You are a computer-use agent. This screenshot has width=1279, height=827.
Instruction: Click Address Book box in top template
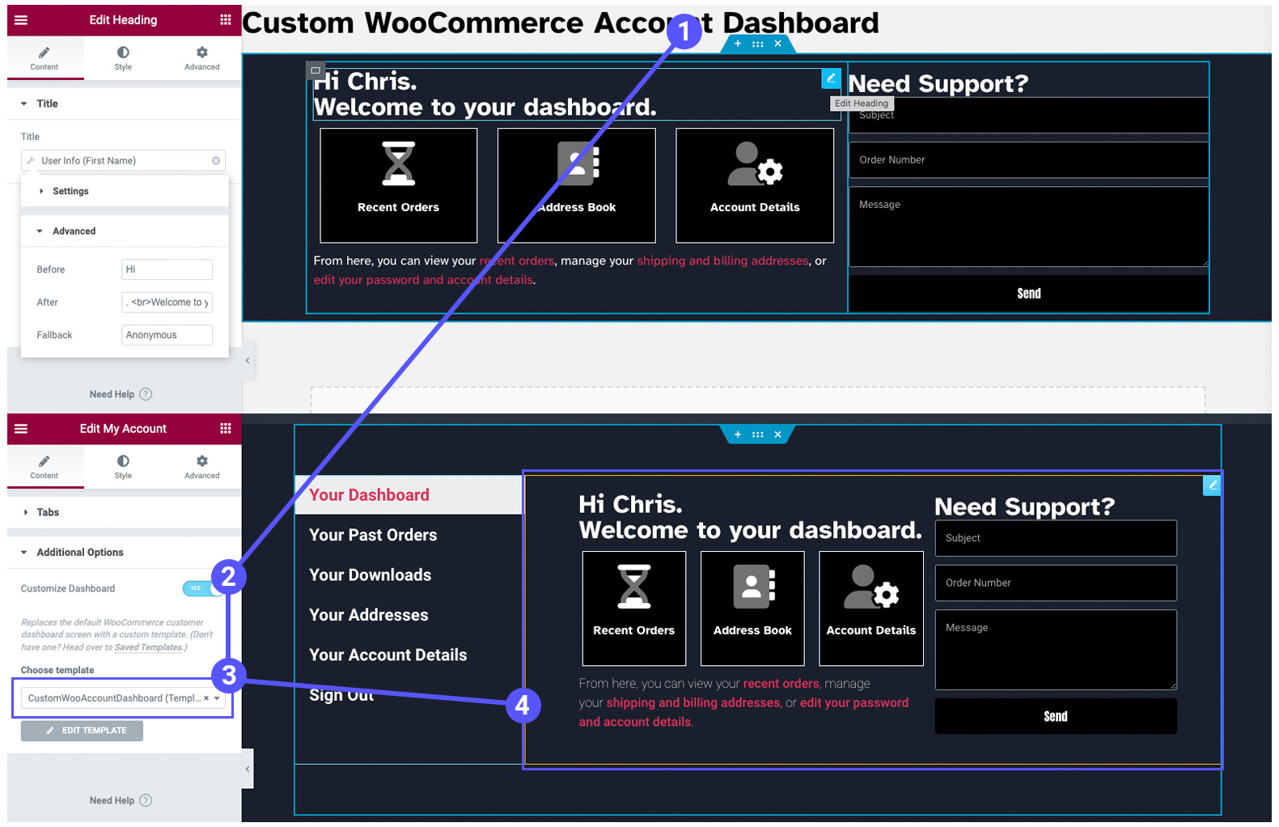pyautogui.click(x=577, y=185)
